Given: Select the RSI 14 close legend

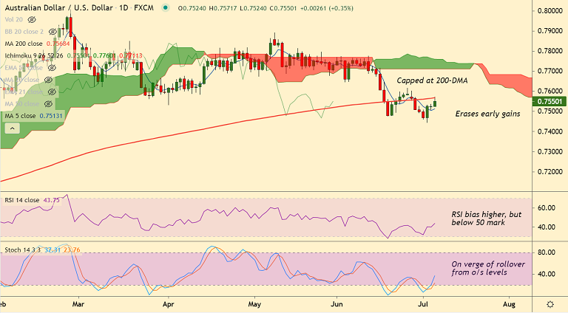Looking at the screenshot, I should click(21, 200).
